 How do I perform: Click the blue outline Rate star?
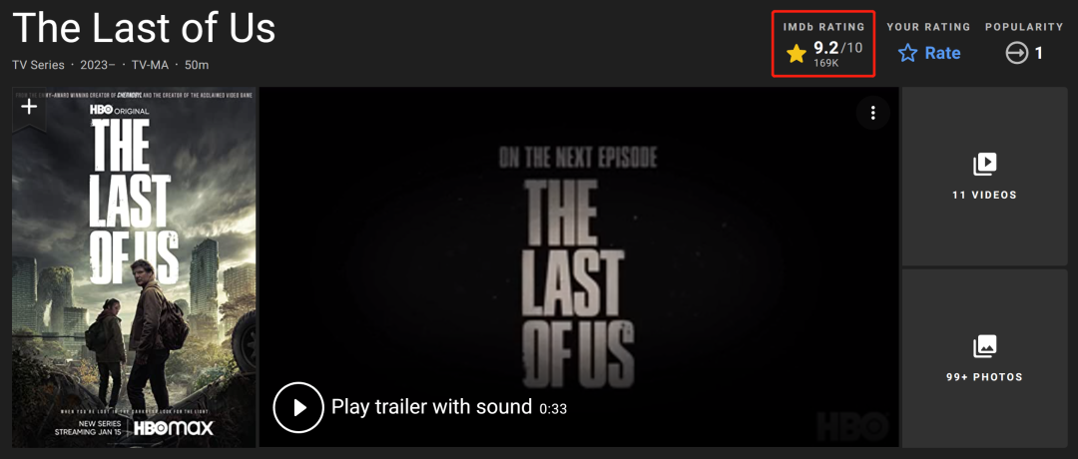point(908,54)
